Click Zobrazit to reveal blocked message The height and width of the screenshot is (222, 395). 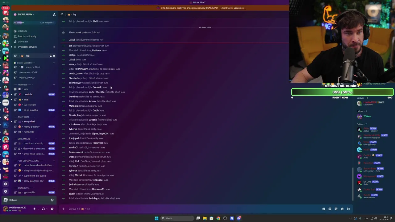[x=95, y=32]
